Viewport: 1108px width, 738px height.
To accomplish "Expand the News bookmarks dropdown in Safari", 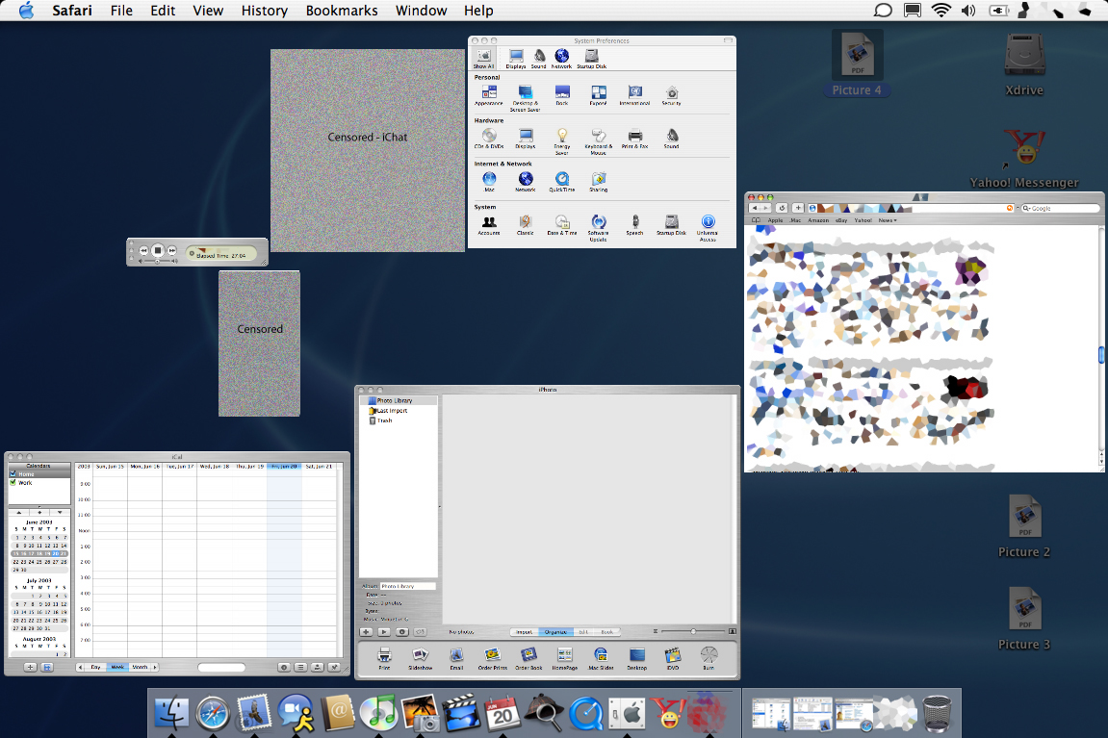I will tap(887, 220).
